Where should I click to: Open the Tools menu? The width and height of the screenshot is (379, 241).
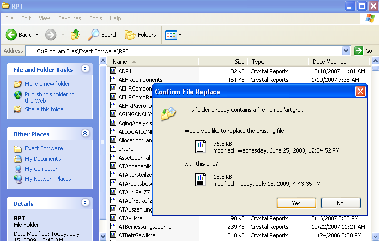96,18
